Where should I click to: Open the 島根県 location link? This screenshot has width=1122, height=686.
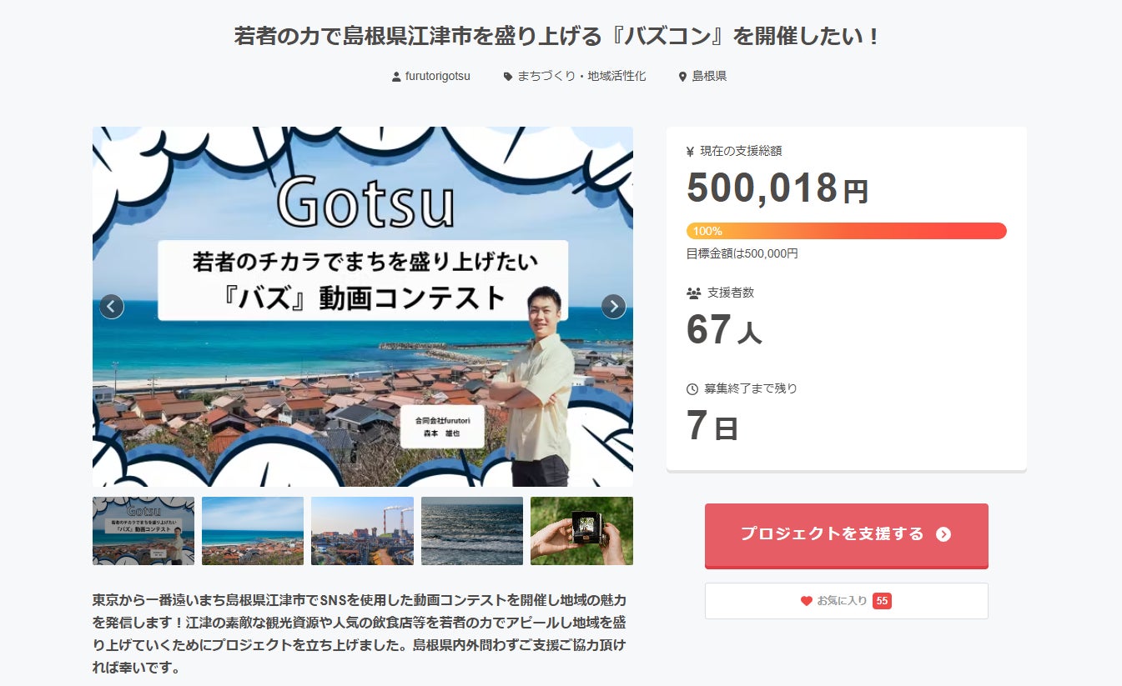click(709, 76)
